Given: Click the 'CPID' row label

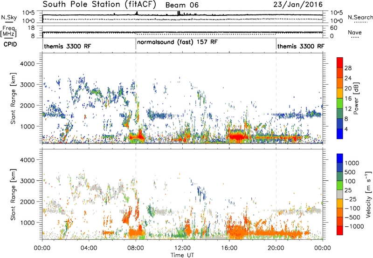Looking at the screenshot, I should point(10,44).
